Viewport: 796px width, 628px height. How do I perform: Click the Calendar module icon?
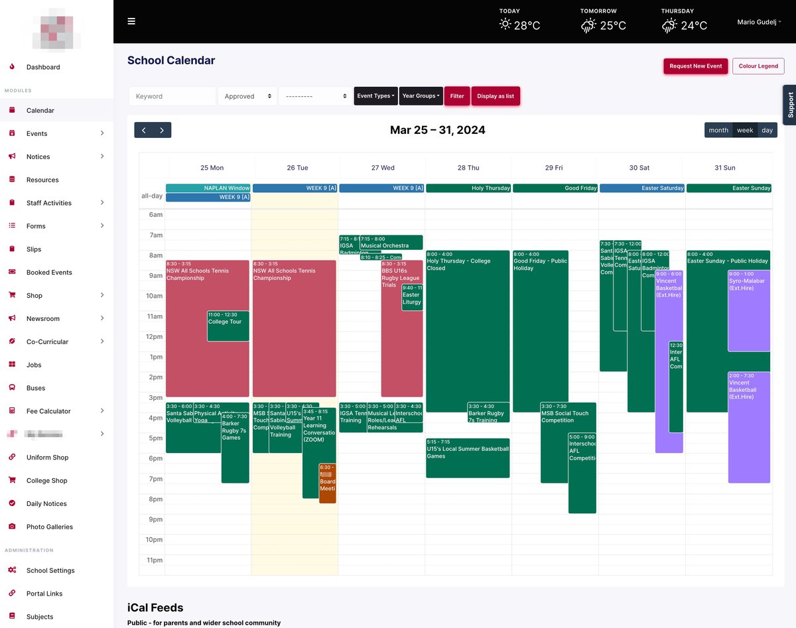pos(11,110)
